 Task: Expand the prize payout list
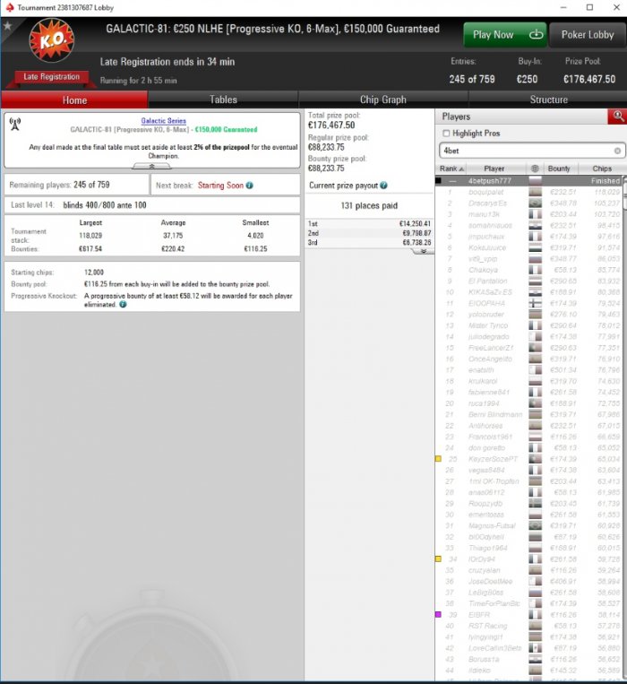pyautogui.click(x=423, y=251)
